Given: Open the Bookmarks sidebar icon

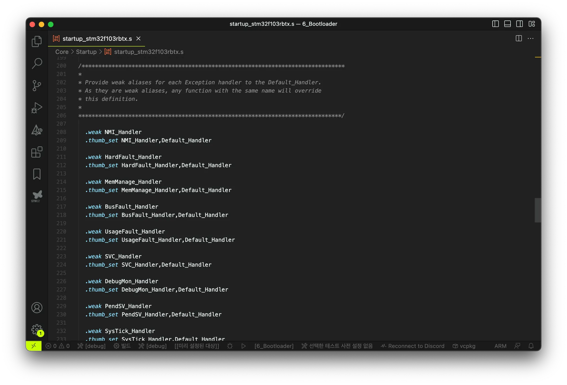Looking at the screenshot, I should pos(37,174).
